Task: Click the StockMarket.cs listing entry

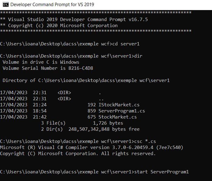Action: point(117,117)
